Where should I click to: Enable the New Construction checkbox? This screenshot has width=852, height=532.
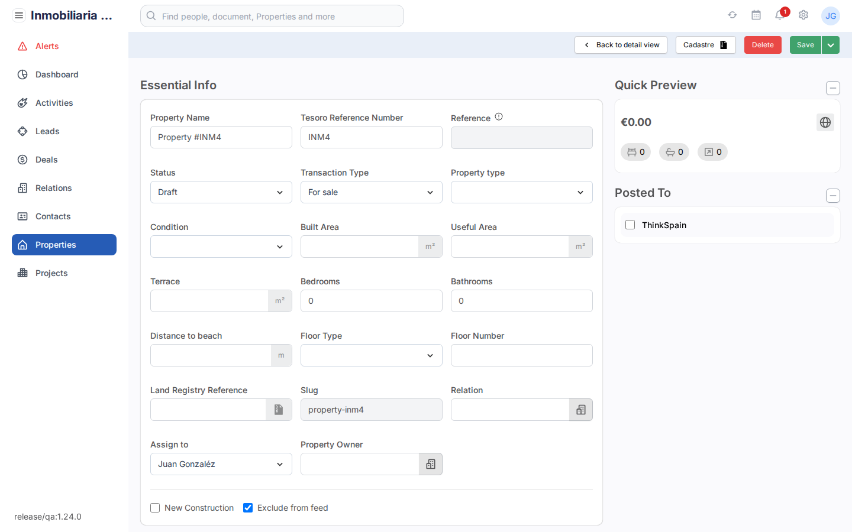(x=155, y=508)
